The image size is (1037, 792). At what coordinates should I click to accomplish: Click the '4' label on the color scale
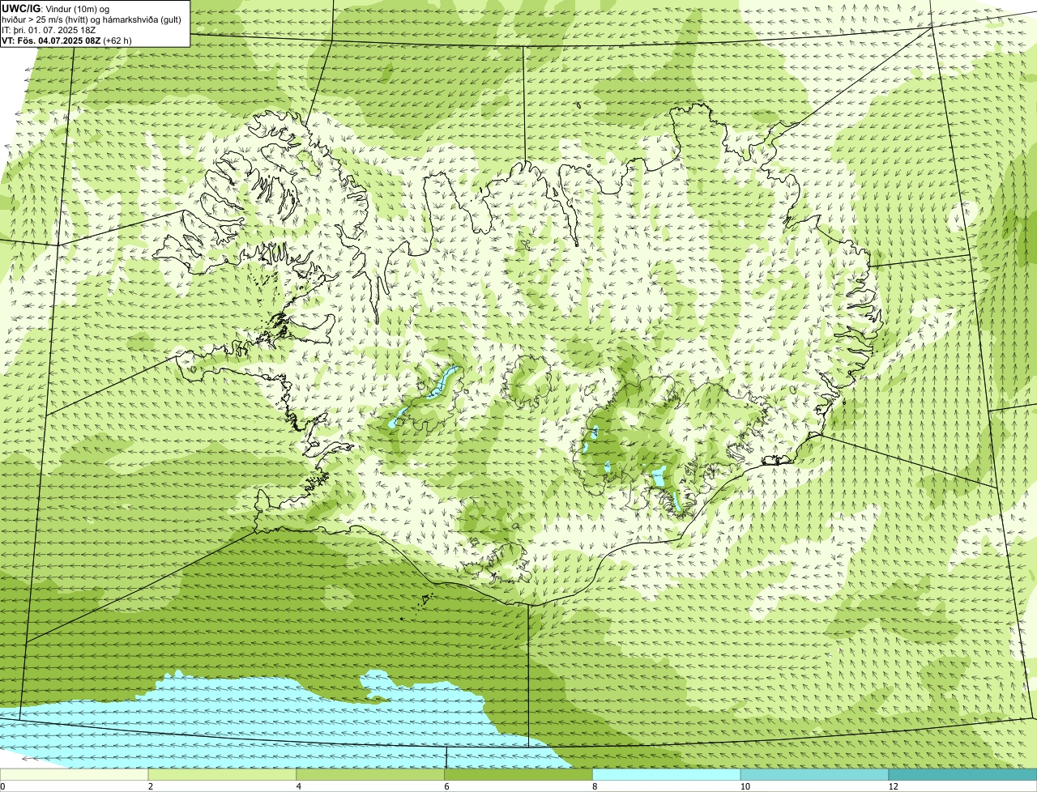(299, 786)
